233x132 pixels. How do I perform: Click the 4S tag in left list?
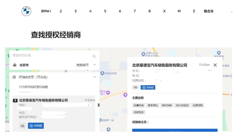[x=23, y=126]
